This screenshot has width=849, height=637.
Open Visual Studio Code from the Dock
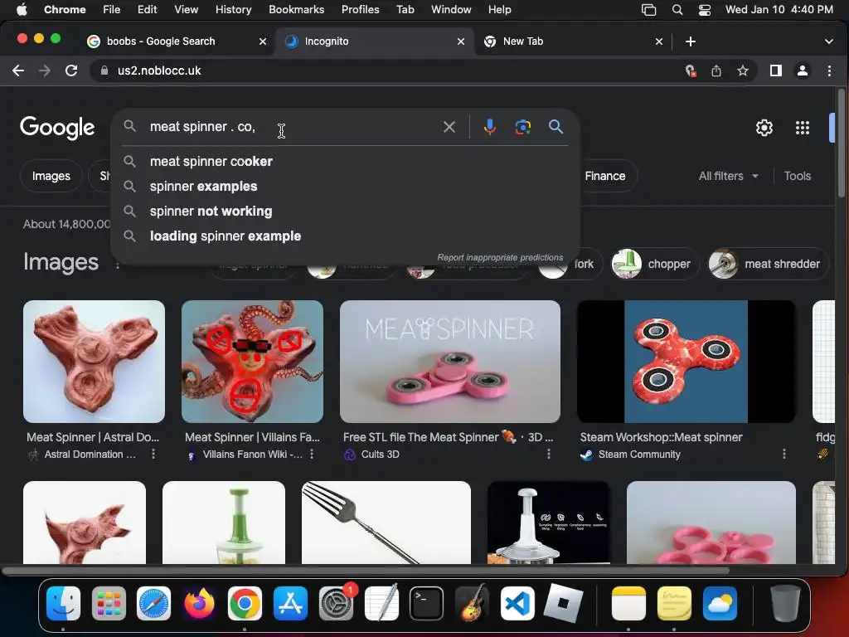point(517,603)
